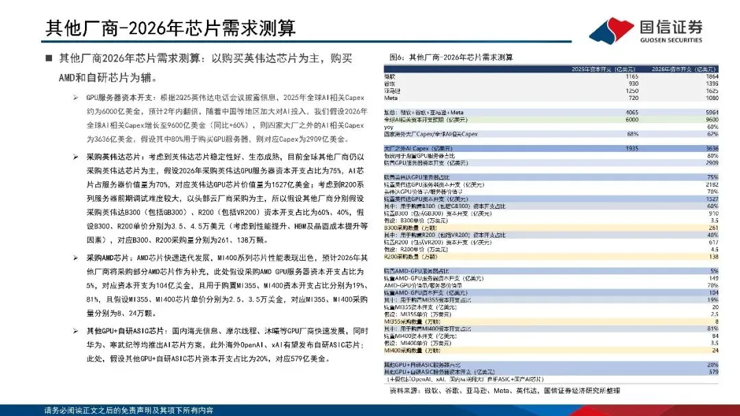This screenshot has height=416, width=740.
Task: Click the 购置AMD-GPU服务器占比 row label
Action: pos(417,272)
